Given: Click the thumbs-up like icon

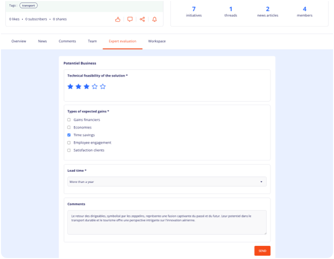Looking at the screenshot, I should tap(118, 20).
